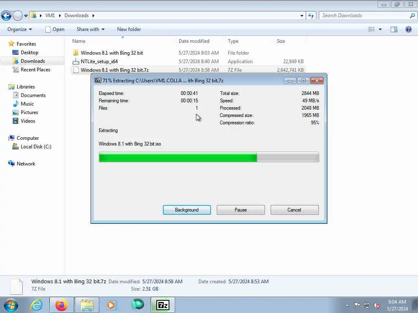Viewport: 418px width, 313px height.
Task: Click the Downloads breadcrumb in address bar
Action: tap(76, 15)
